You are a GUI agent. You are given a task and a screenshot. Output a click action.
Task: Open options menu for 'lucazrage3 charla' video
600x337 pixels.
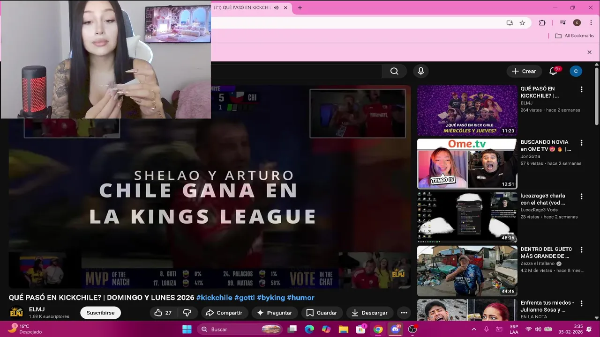tap(581, 197)
